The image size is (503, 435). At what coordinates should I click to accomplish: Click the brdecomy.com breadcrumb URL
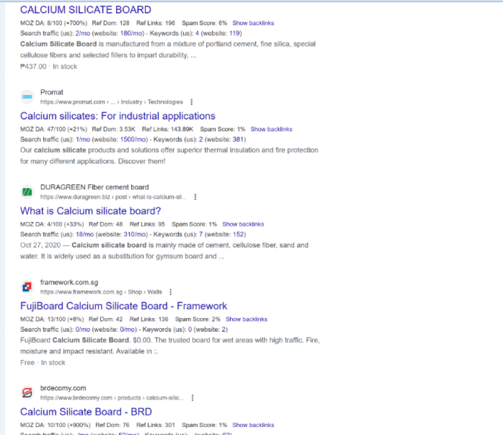(x=112, y=398)
